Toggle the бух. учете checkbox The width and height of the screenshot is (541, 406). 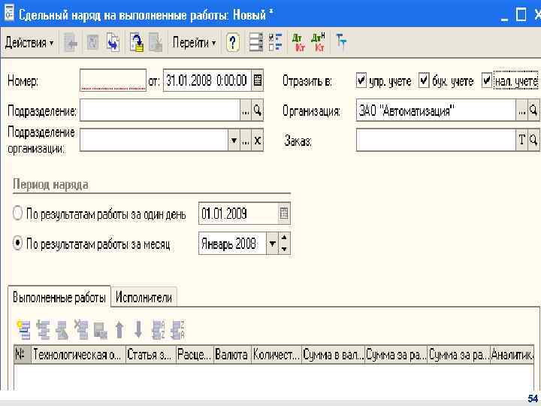424,80
